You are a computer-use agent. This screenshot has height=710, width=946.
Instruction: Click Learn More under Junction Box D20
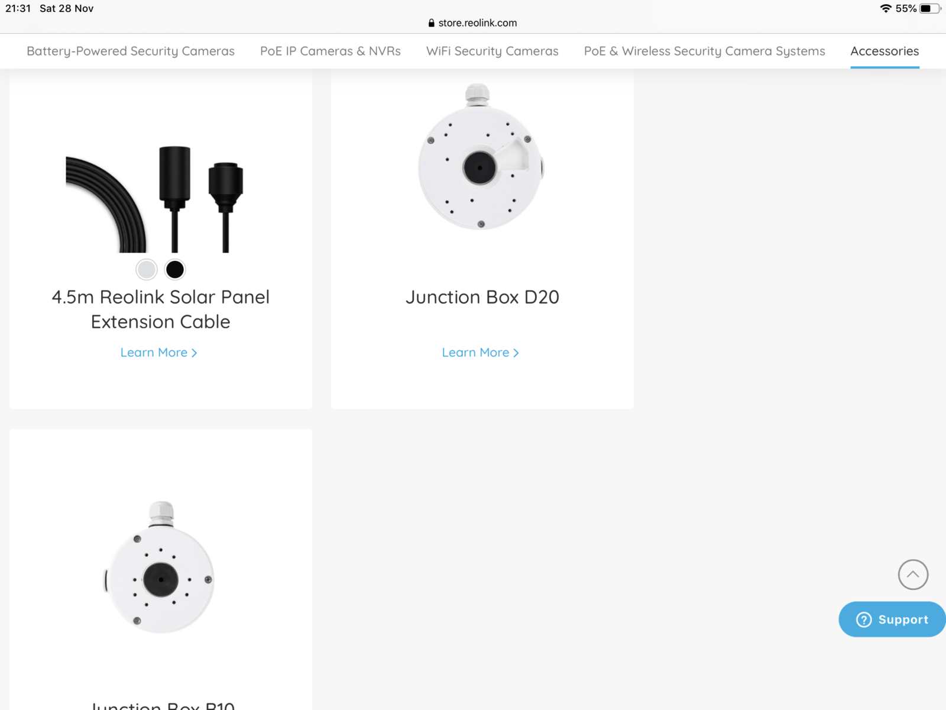tap(480, 353)
